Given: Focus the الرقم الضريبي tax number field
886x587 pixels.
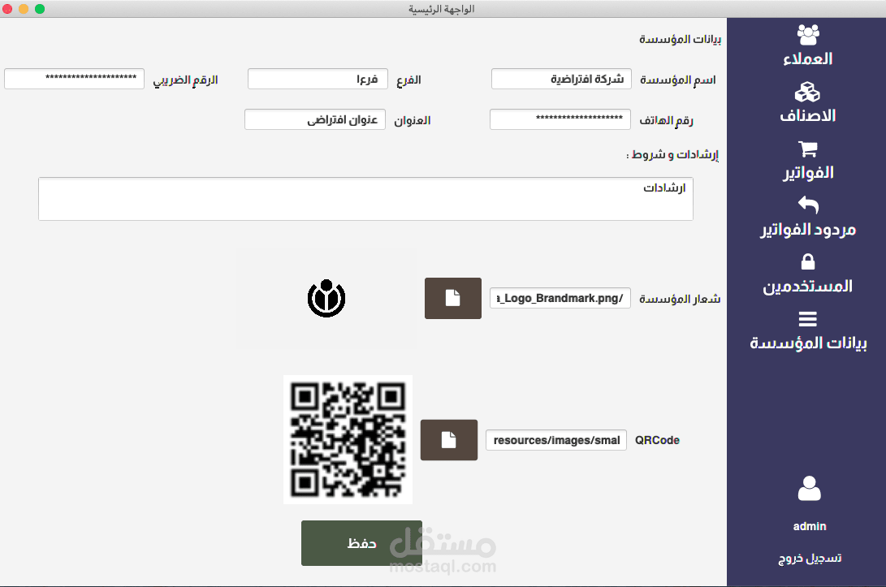Looking at the screenshot, I should pyautogui.click(x=74, y=79).
